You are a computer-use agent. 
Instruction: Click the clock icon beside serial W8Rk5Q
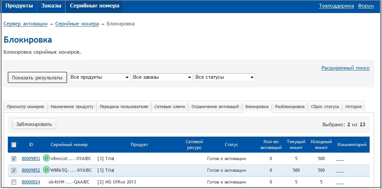coord(46,170)
